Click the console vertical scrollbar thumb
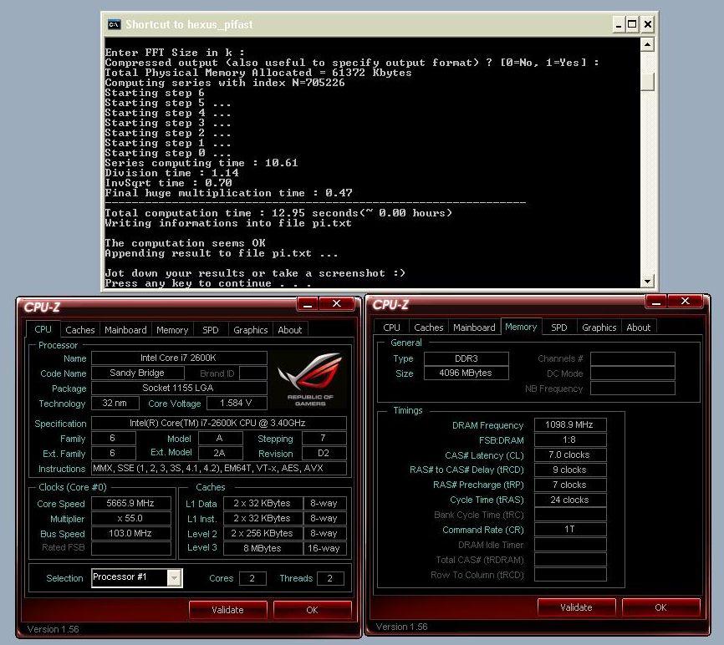 647,82
